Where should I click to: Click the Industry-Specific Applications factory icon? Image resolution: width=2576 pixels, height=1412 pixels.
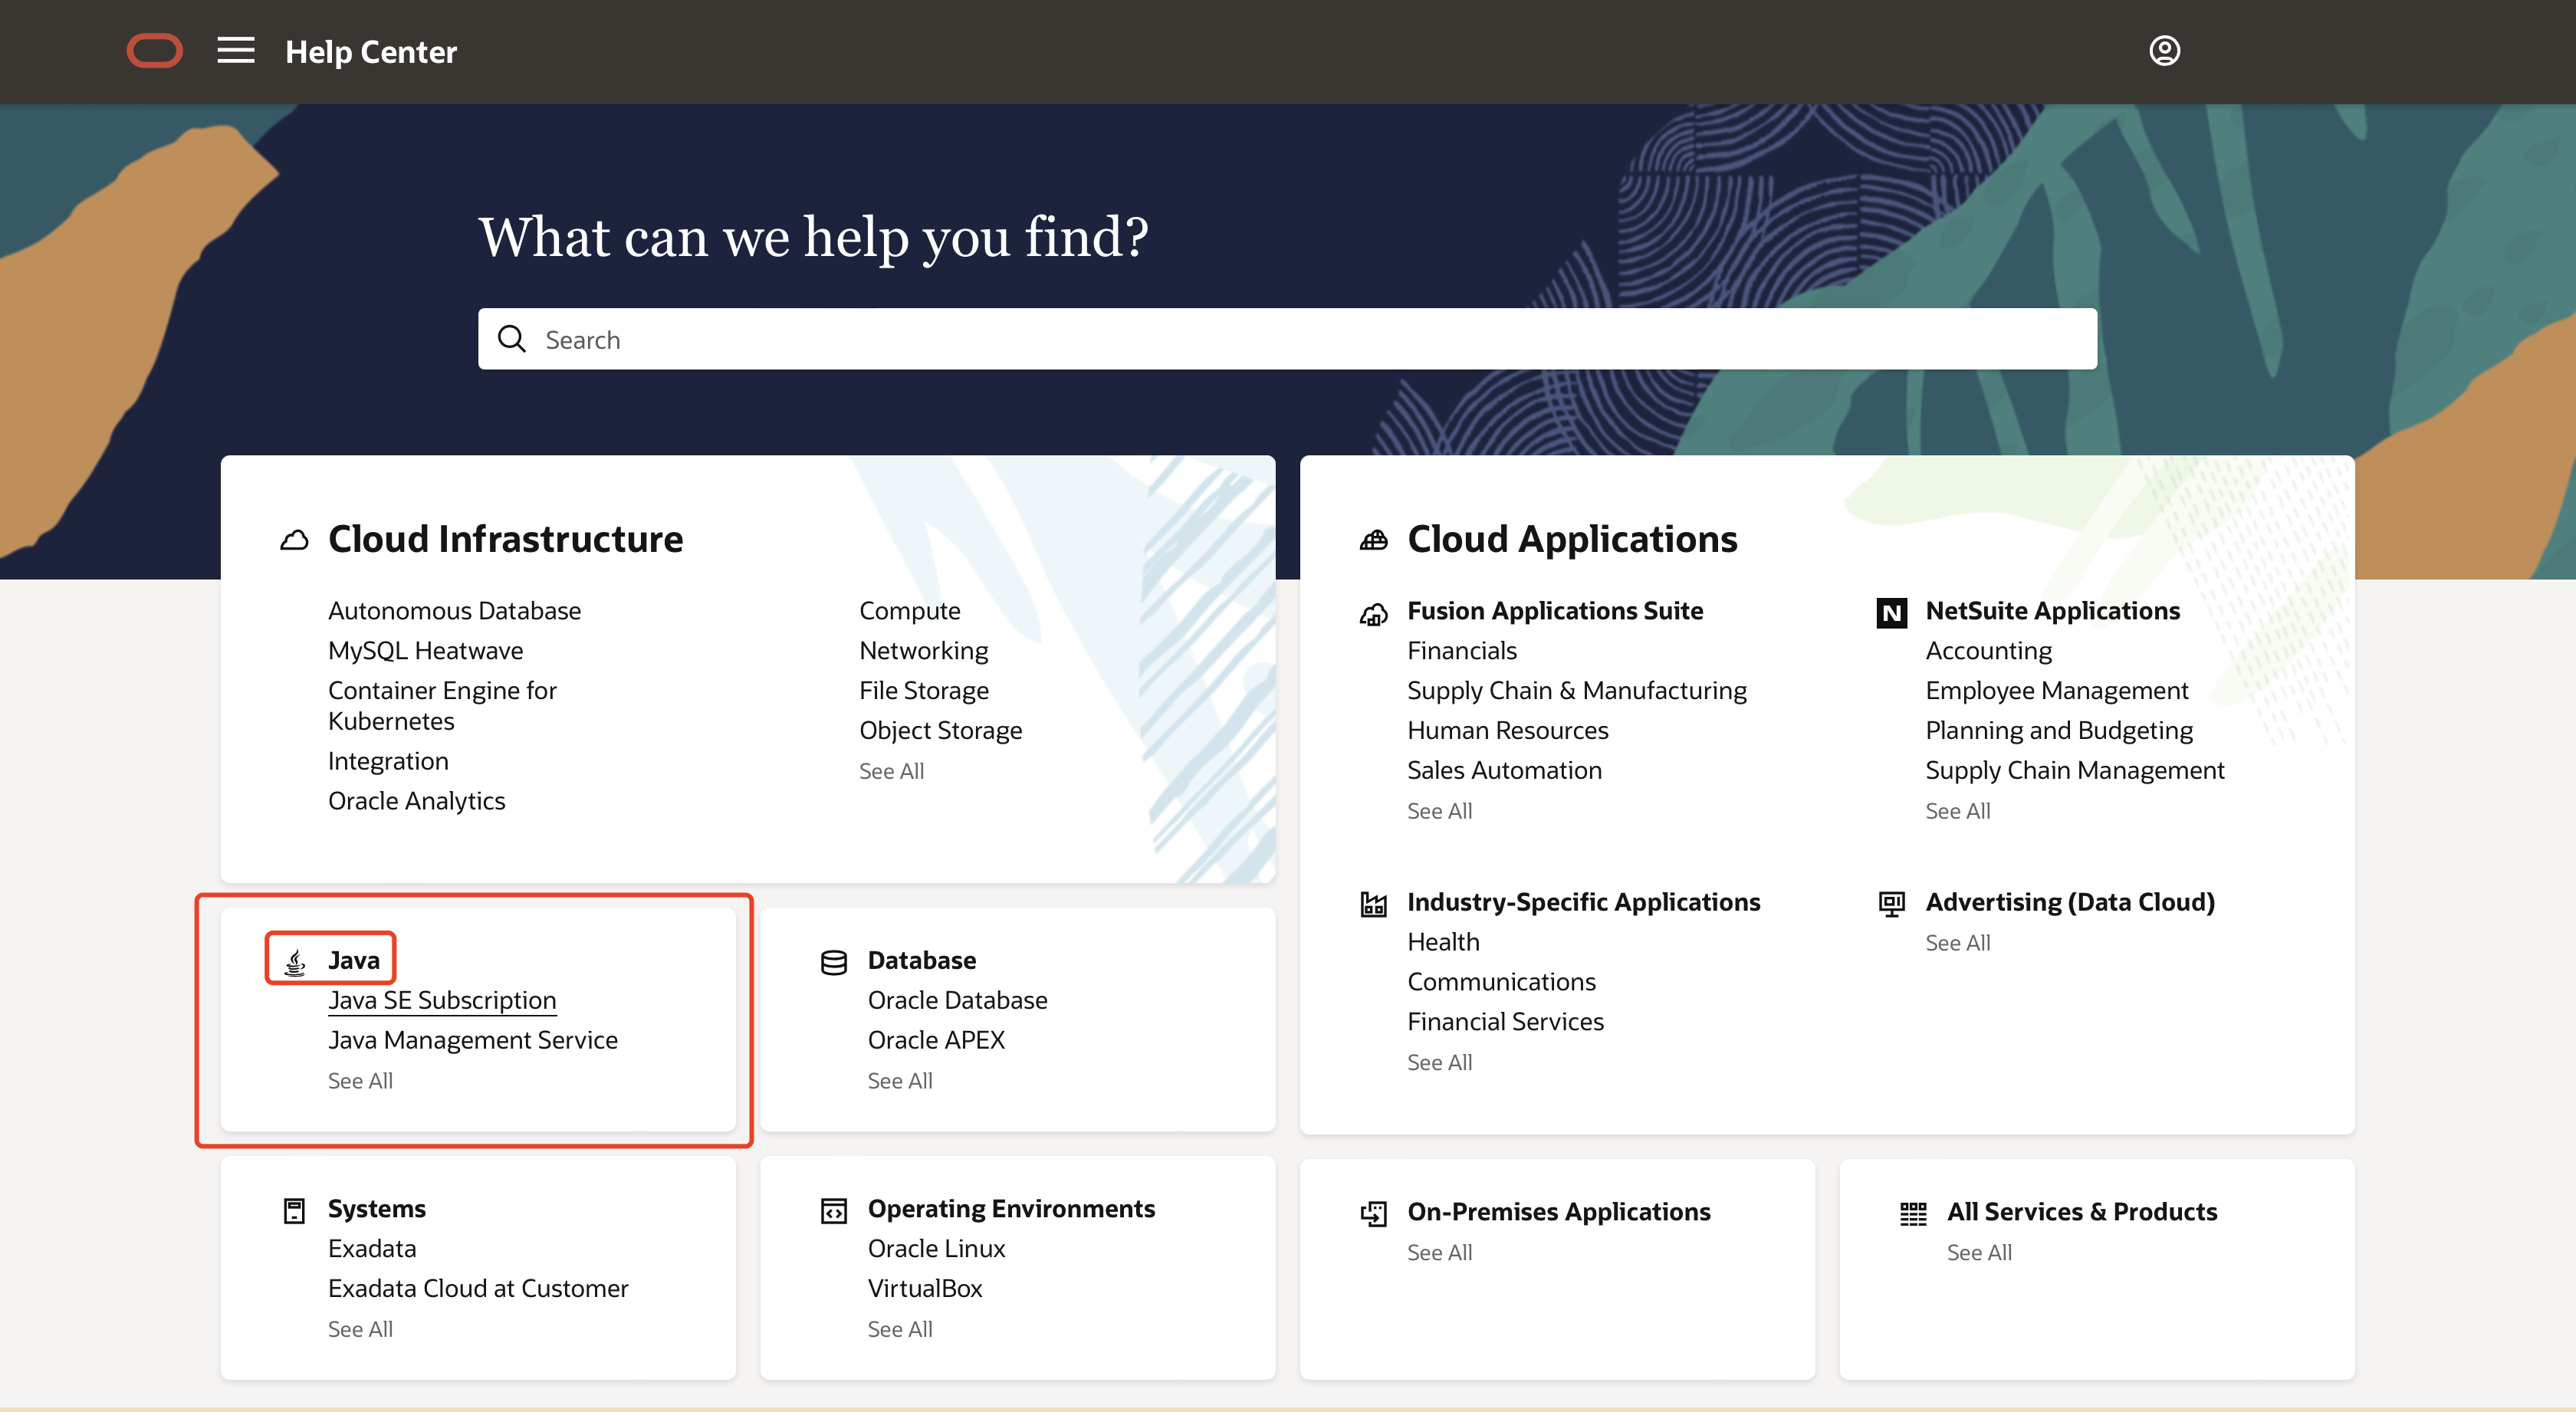(x=1373, y=904)
